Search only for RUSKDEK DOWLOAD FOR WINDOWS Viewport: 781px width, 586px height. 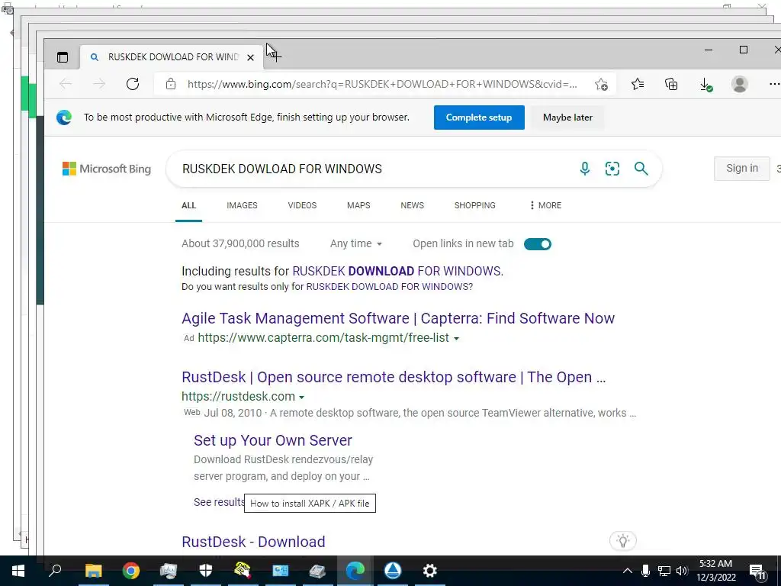390,287
